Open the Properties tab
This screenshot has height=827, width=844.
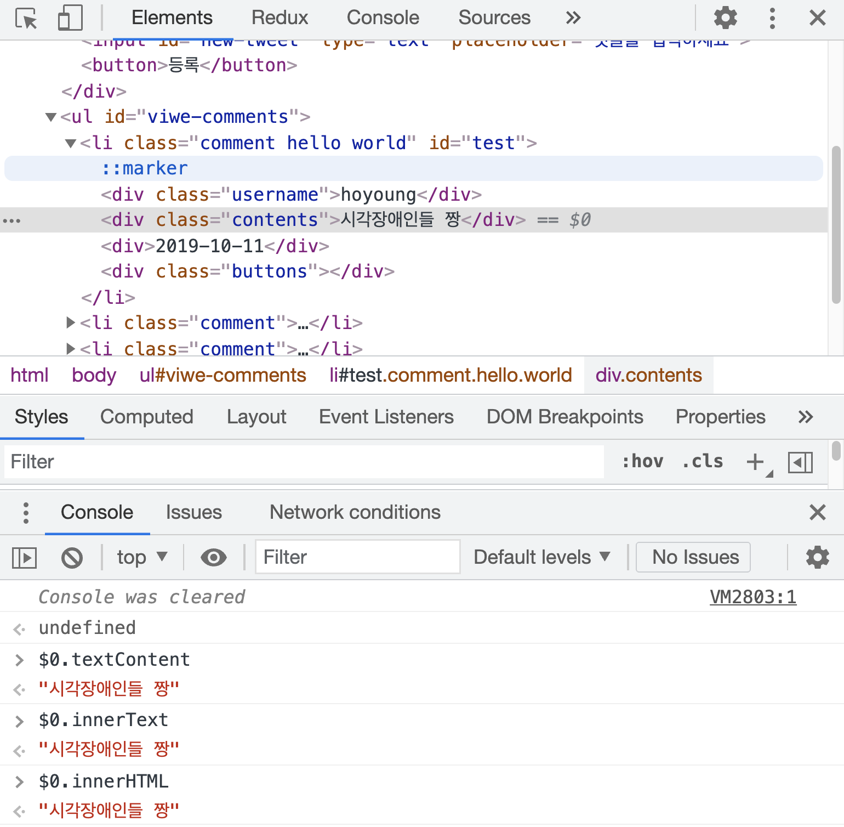pyautogui.click(x=720, y=417)
